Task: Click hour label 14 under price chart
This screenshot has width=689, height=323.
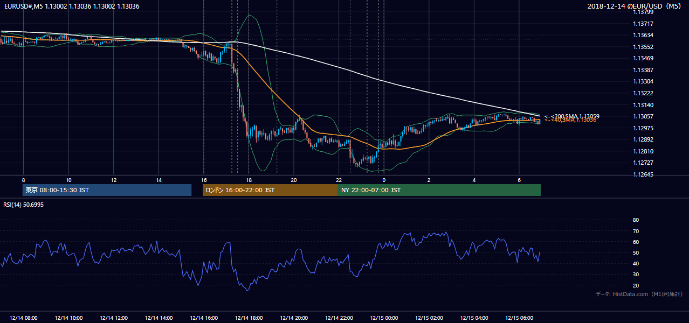Action: click(159, 180)
